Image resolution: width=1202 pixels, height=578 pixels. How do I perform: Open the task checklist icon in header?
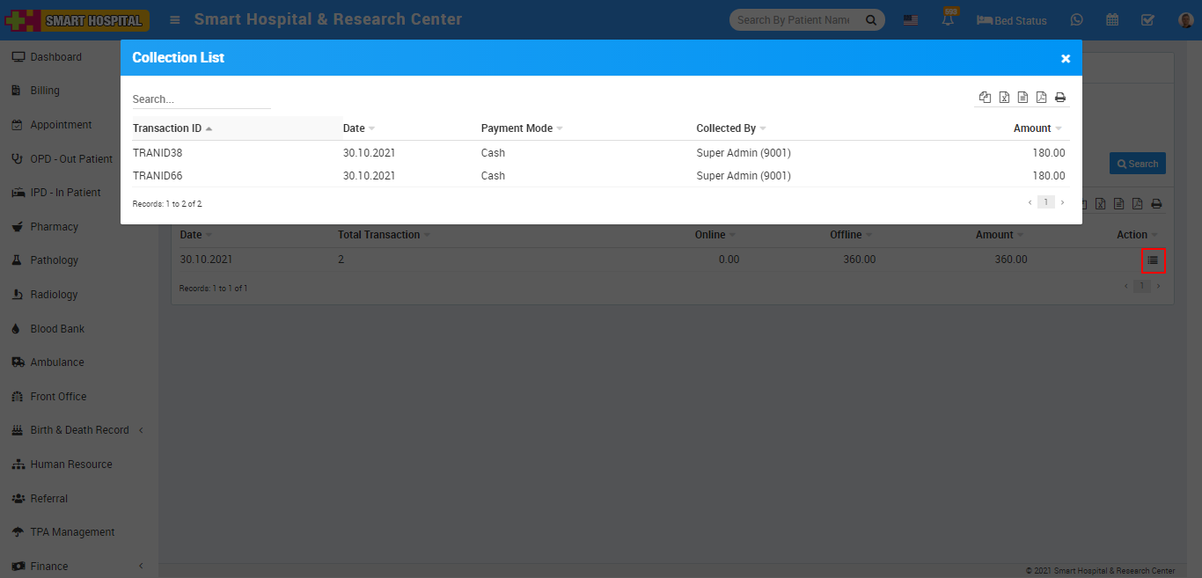[1147, 20]
